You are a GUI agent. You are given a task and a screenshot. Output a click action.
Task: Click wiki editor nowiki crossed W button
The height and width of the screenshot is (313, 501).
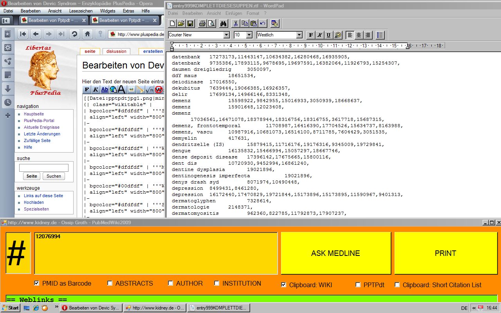159,90
